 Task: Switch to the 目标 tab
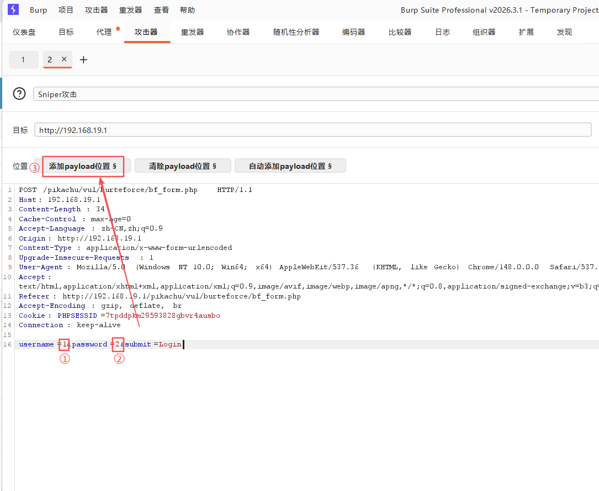click(x=66, y=32)
